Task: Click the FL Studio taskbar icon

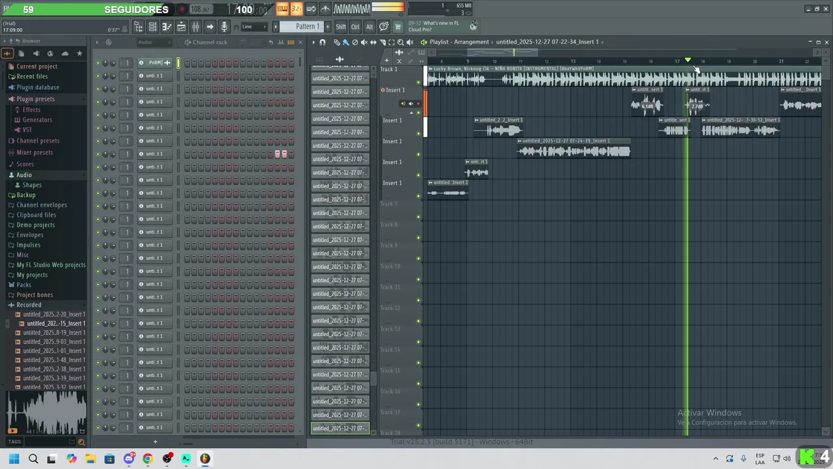Action: click(205, 459)
